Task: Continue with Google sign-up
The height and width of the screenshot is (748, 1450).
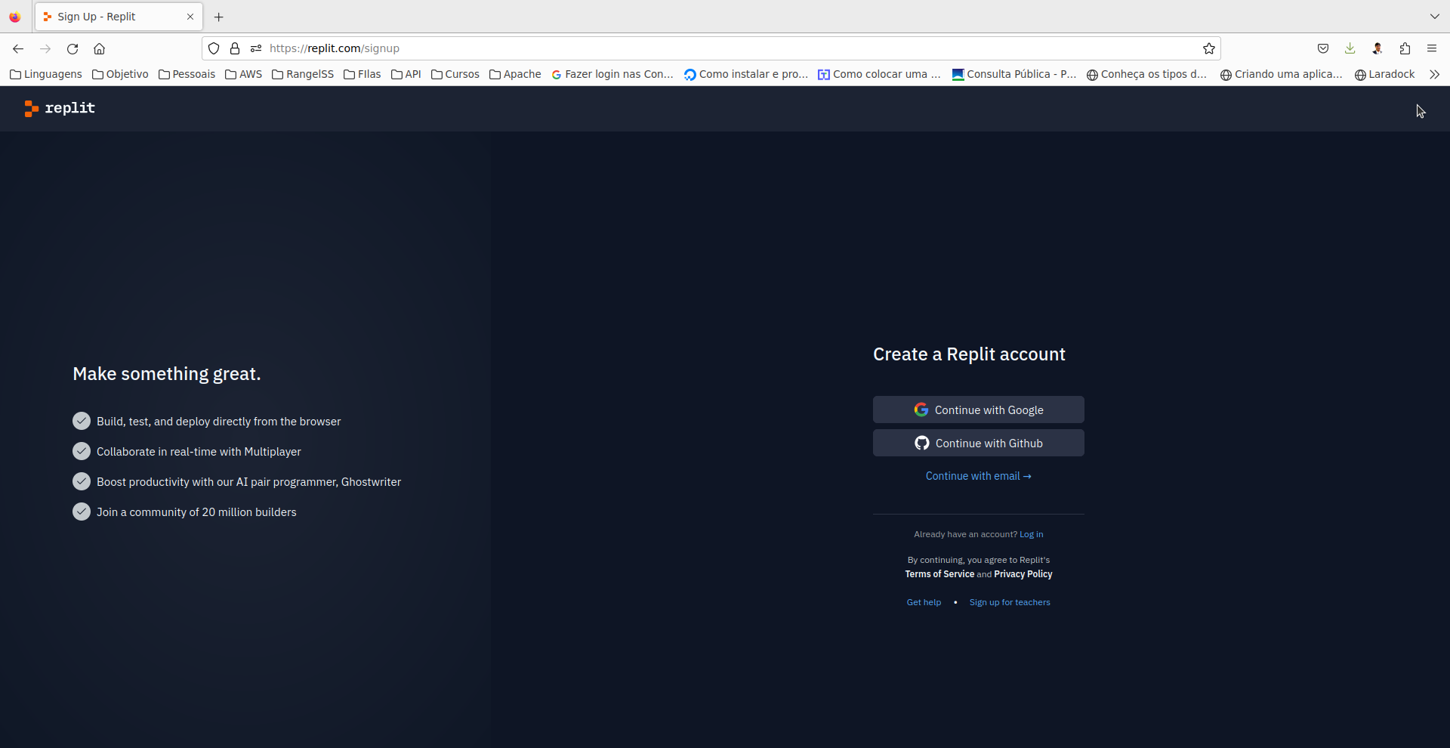Action: 979,410
